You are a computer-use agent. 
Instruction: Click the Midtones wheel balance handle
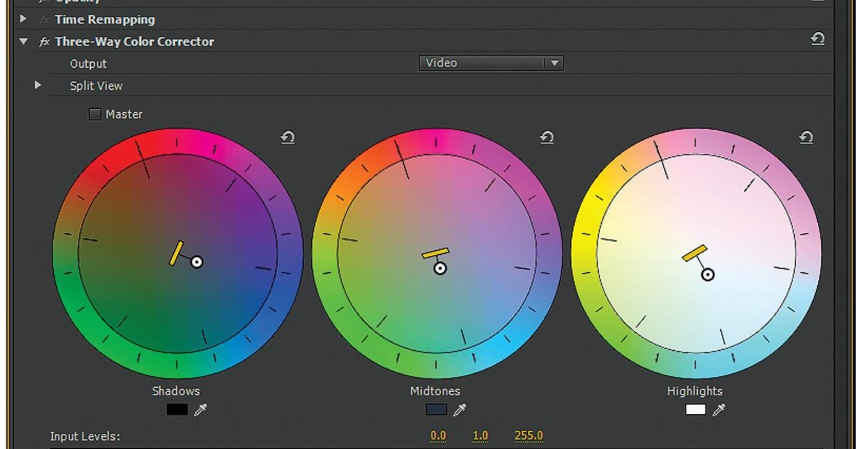click(x=434, y=250)
